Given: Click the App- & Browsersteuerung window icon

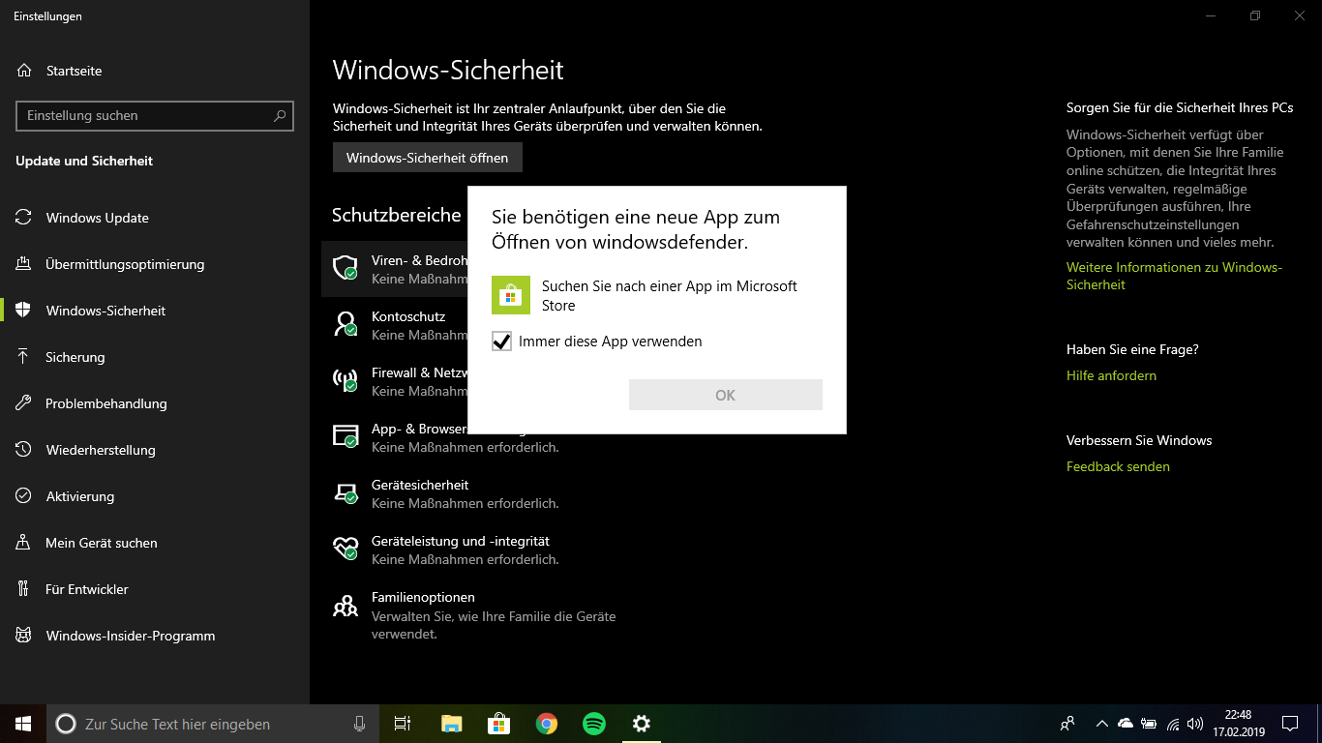Looking at the screenshot, I should click(x=346, y=436).
